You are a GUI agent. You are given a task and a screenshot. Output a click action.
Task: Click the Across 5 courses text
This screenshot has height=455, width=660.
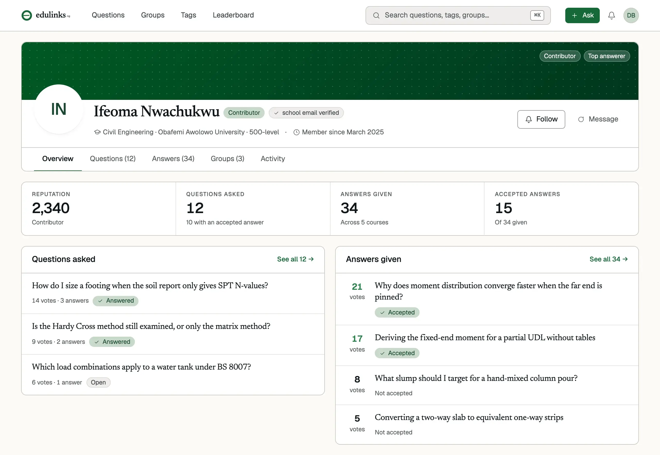point(364,222)
